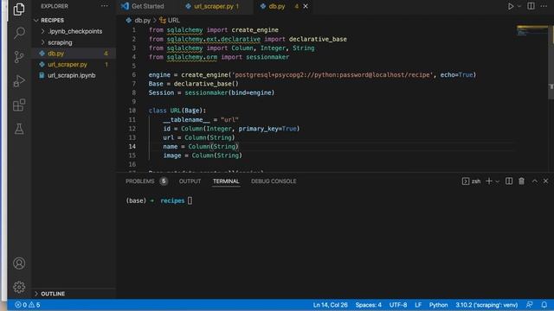Click the editor vertical scrollbar
554x311 pixels.
coord(551,63)
